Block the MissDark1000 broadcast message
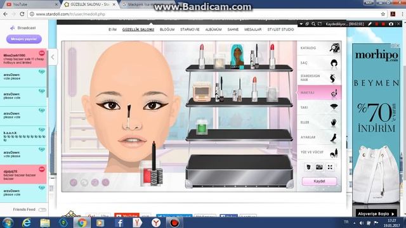The height and width of the screenshot is (228, 406). point(42,53)
